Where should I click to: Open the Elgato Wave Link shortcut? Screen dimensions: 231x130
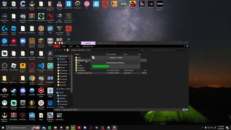tap(4, 18)
